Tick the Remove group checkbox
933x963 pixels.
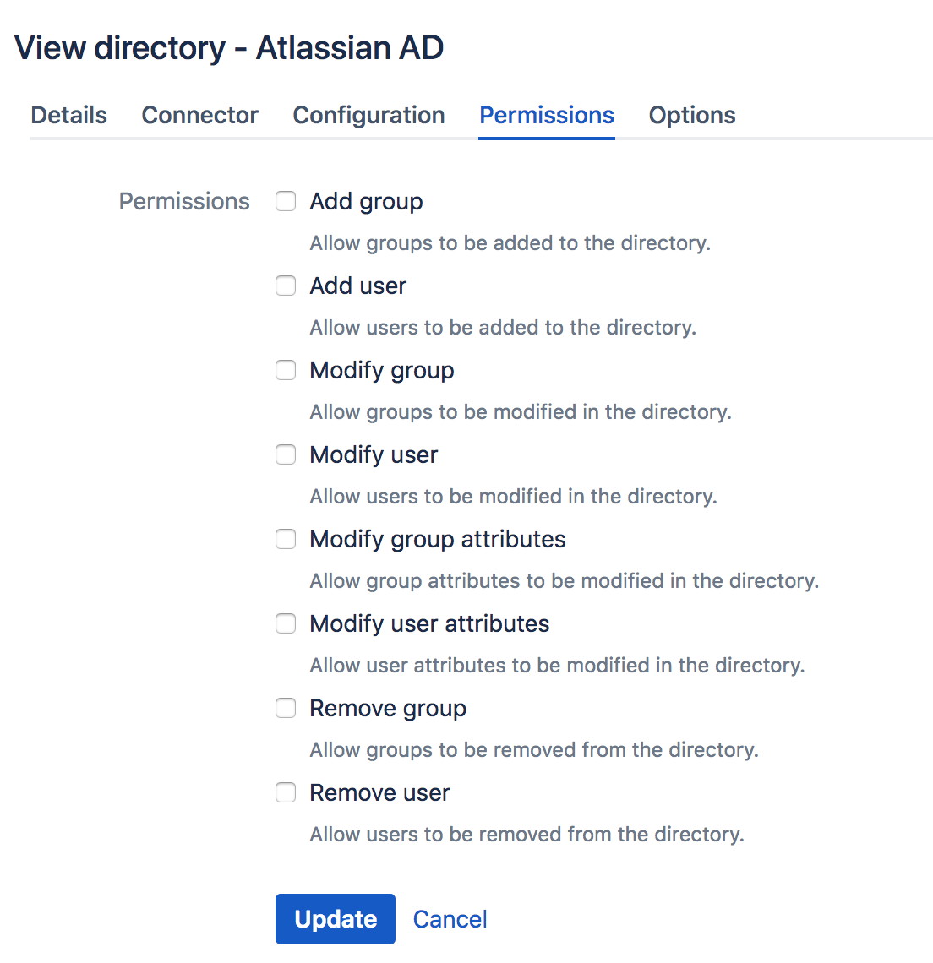[286, 708]
